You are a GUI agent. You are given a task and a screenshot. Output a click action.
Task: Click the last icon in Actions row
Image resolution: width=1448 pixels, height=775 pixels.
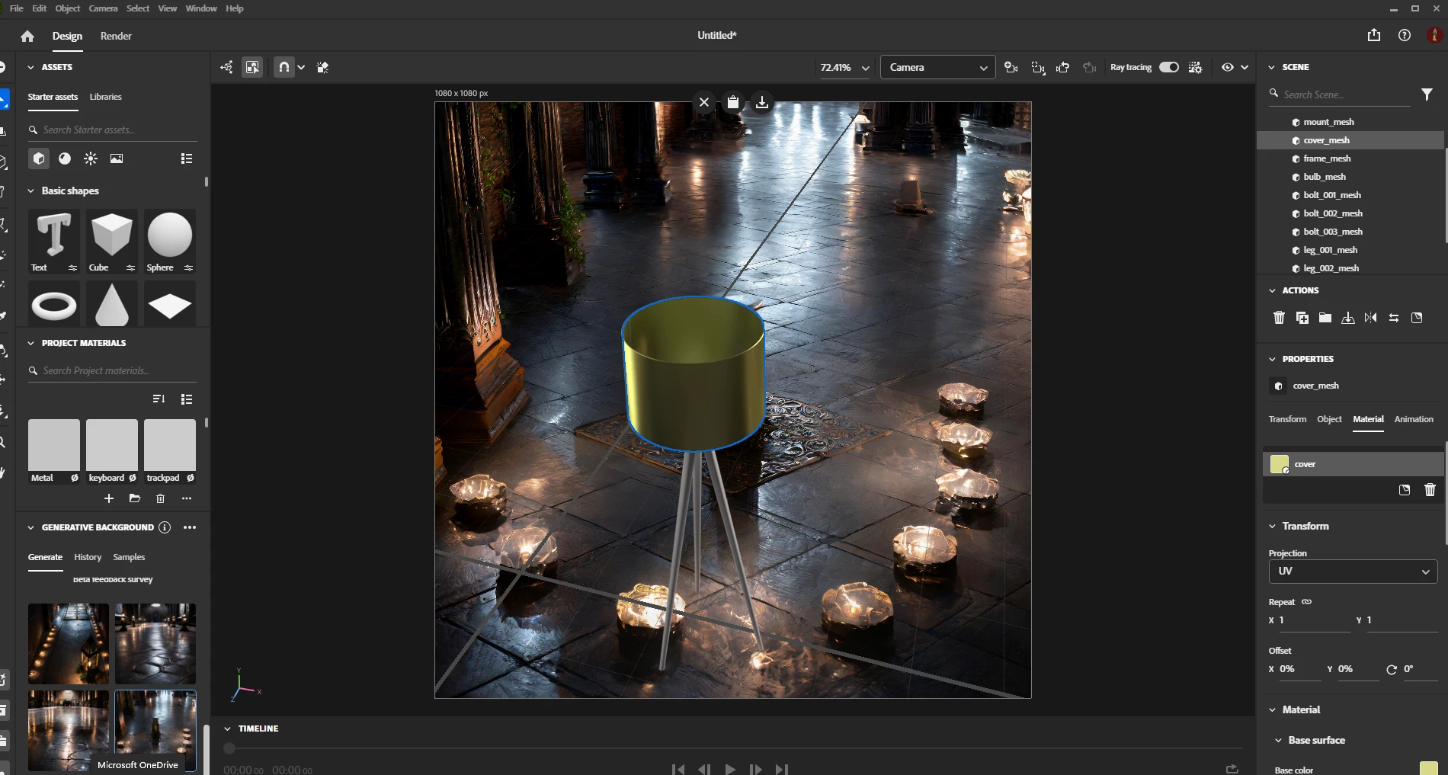coord(1417,318)
